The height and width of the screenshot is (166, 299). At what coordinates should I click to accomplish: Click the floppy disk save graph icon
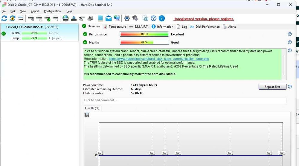click(87, 115)
